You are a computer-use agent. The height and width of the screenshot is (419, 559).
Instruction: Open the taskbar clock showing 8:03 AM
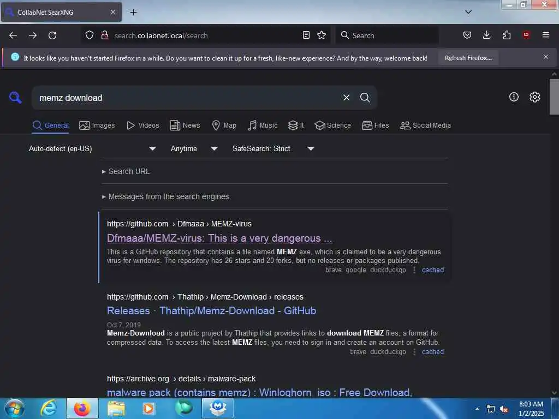(531, 409)
